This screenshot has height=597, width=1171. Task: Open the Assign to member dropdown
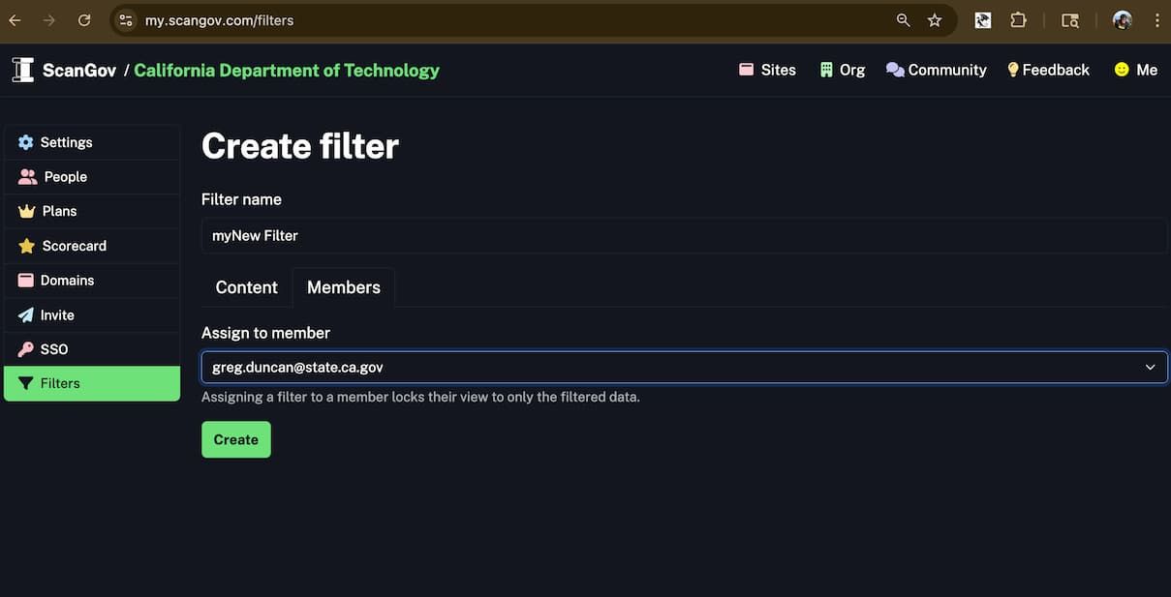[684, 366]
